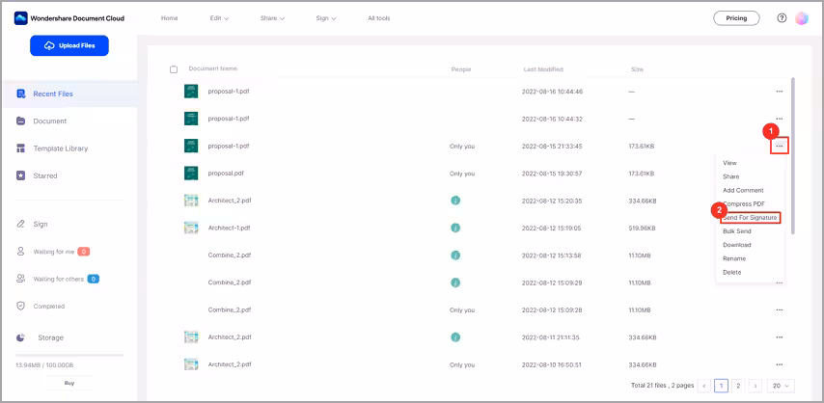Open the 20 per page dropdown
The width and height of the screenshot is (824, 403).
click(x=781, y=386)
